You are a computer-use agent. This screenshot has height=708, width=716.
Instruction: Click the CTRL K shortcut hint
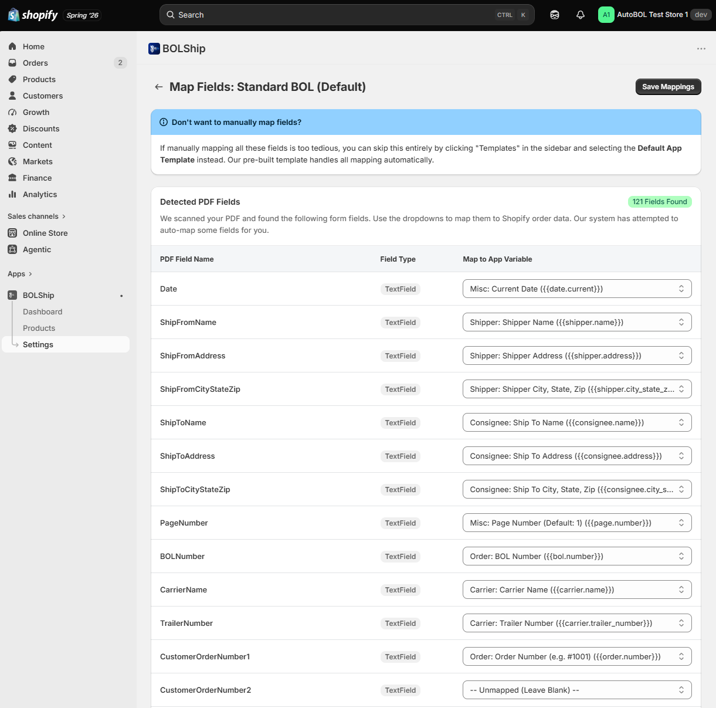pos(512,15)
